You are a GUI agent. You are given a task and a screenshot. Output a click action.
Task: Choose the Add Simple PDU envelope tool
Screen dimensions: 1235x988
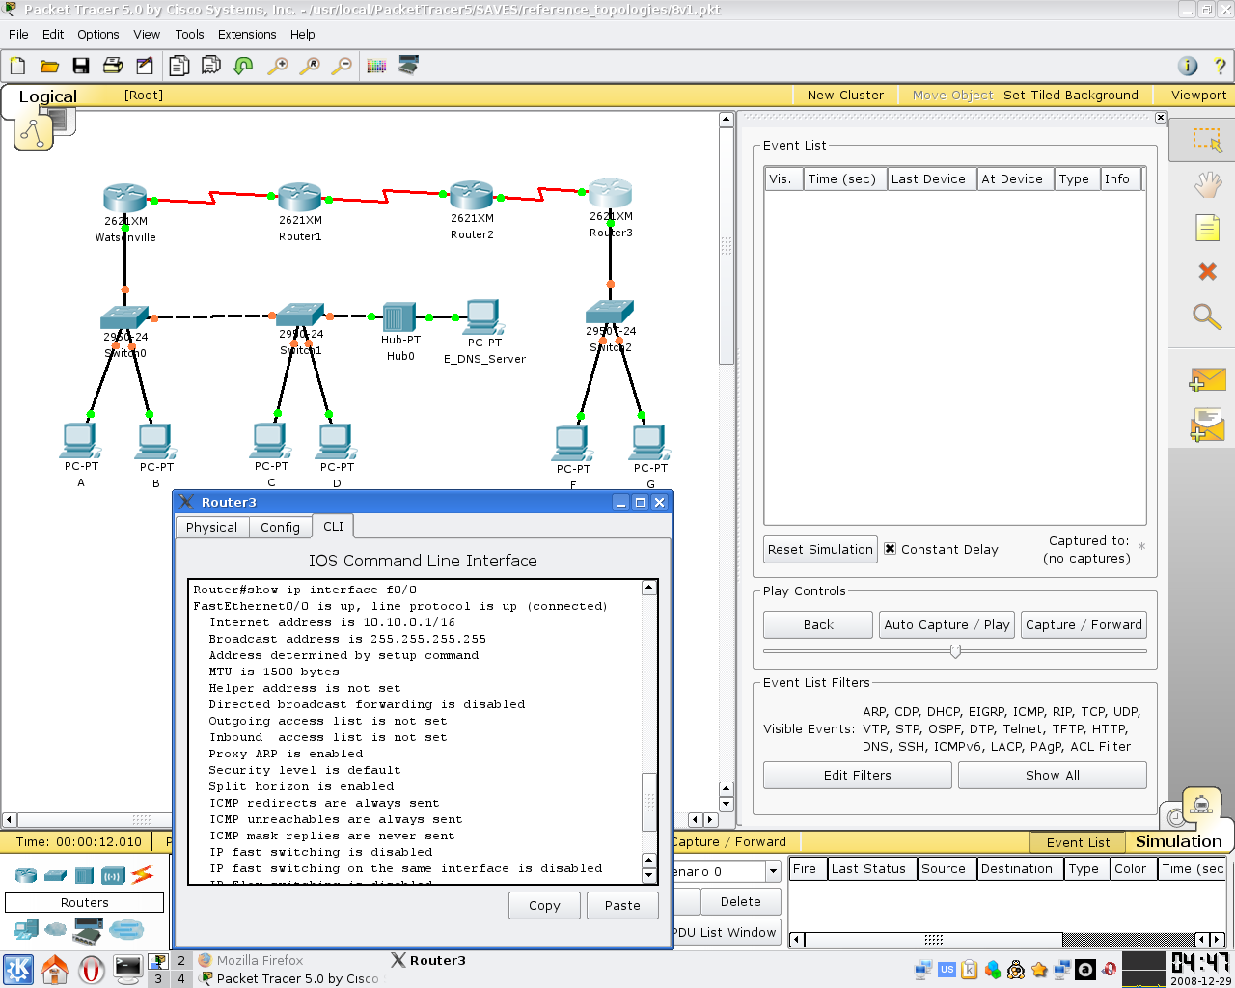(x=1207, y=379)
